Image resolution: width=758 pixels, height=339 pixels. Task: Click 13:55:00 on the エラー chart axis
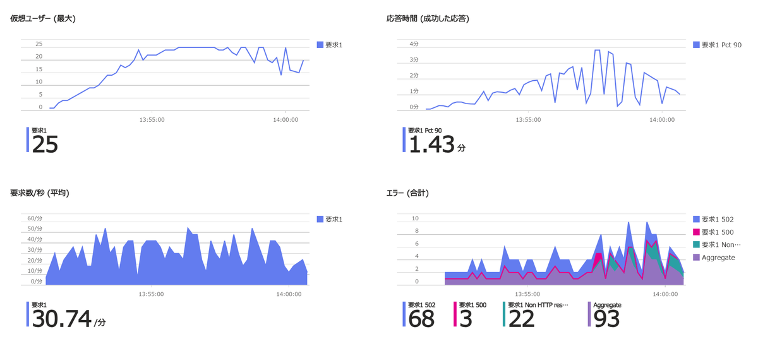pyautogui.click(x=527, y=294)
